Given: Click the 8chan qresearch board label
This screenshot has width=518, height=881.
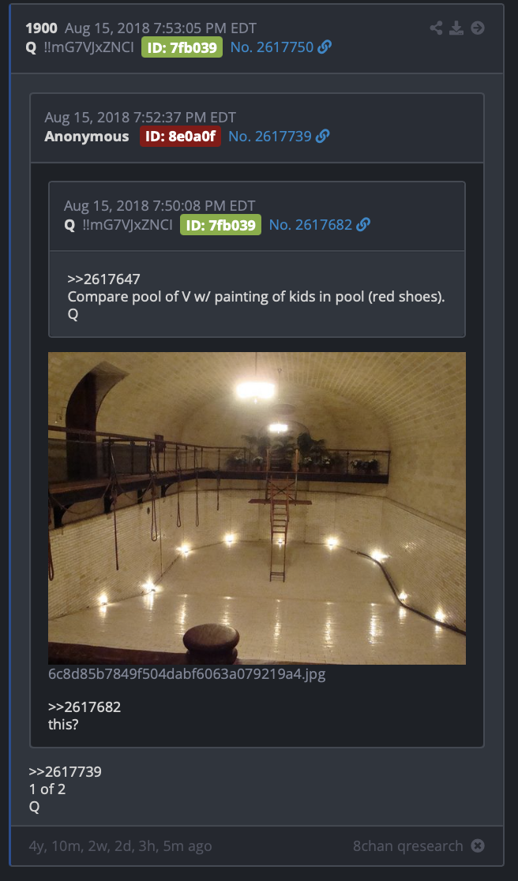Looking at the screenshot, I should (408, 845).
